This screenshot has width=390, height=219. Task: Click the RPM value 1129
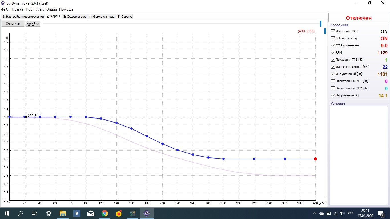click(382, 53)
